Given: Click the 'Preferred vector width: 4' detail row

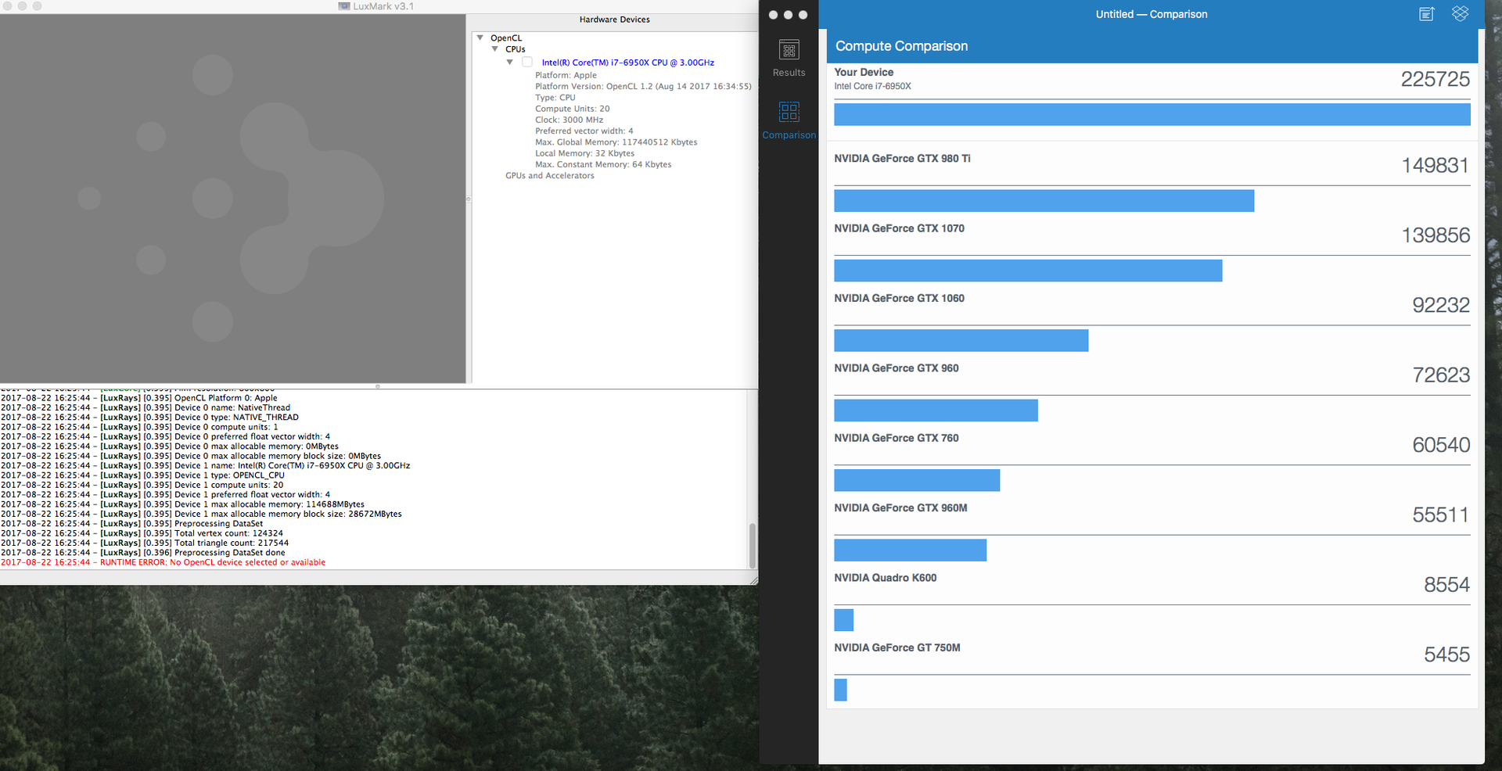Looking at the screenshot, I should point(584,131).
